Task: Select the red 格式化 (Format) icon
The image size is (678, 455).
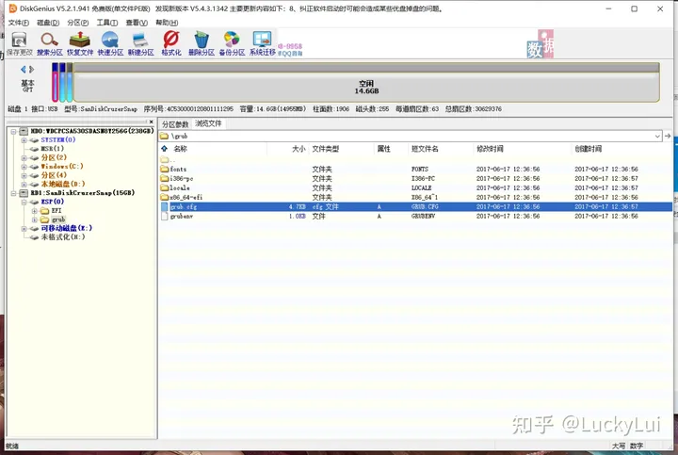Action: coord(171,44)
